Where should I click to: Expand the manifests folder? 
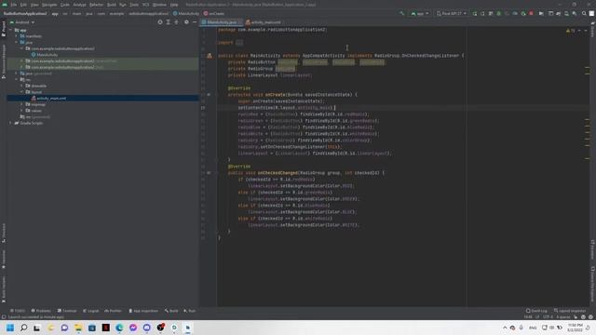(17, 36)
